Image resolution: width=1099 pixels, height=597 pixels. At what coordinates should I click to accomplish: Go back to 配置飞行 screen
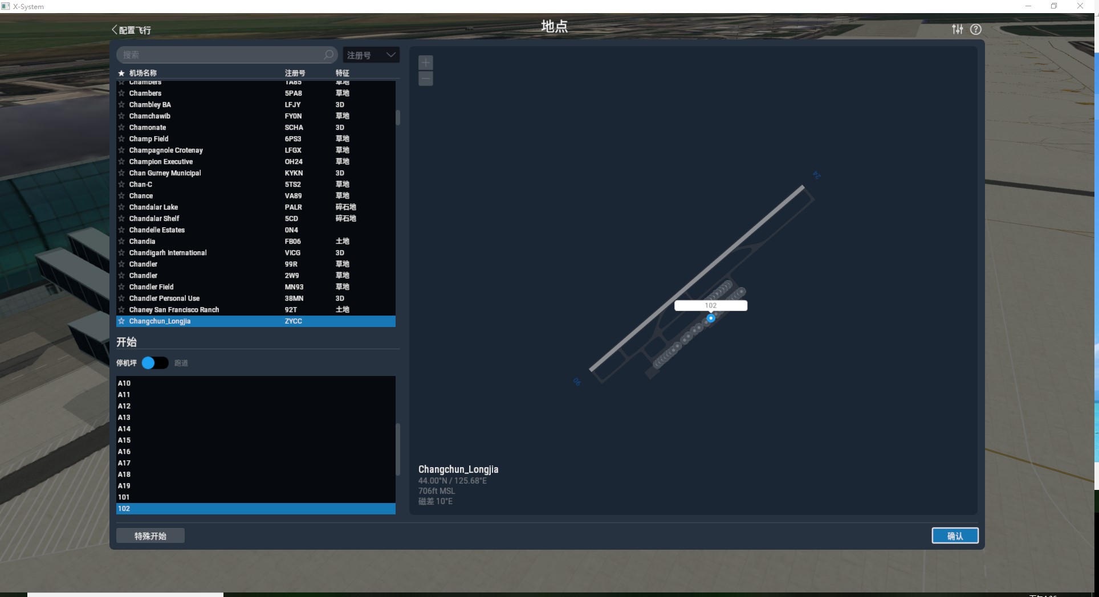132,30
